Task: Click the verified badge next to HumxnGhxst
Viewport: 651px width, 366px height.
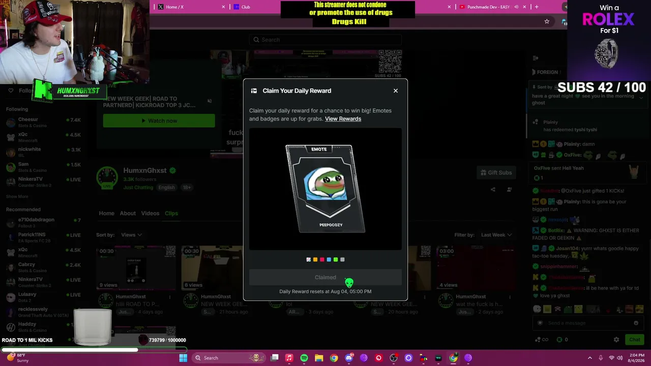Action: click(x=172, y=170)
